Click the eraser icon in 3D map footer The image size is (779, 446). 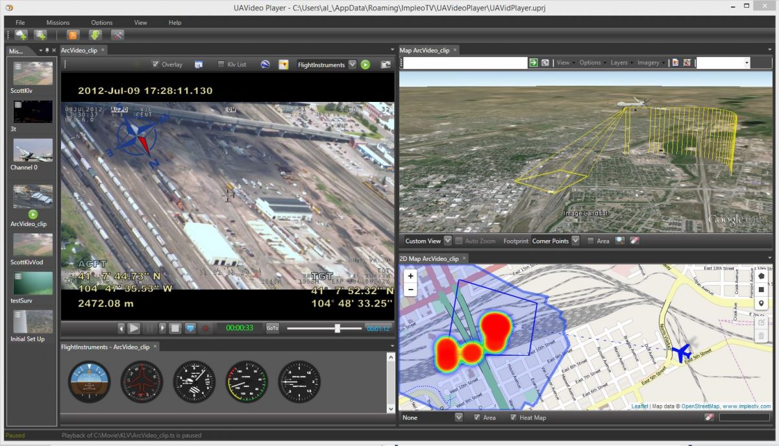coord(635,241)
